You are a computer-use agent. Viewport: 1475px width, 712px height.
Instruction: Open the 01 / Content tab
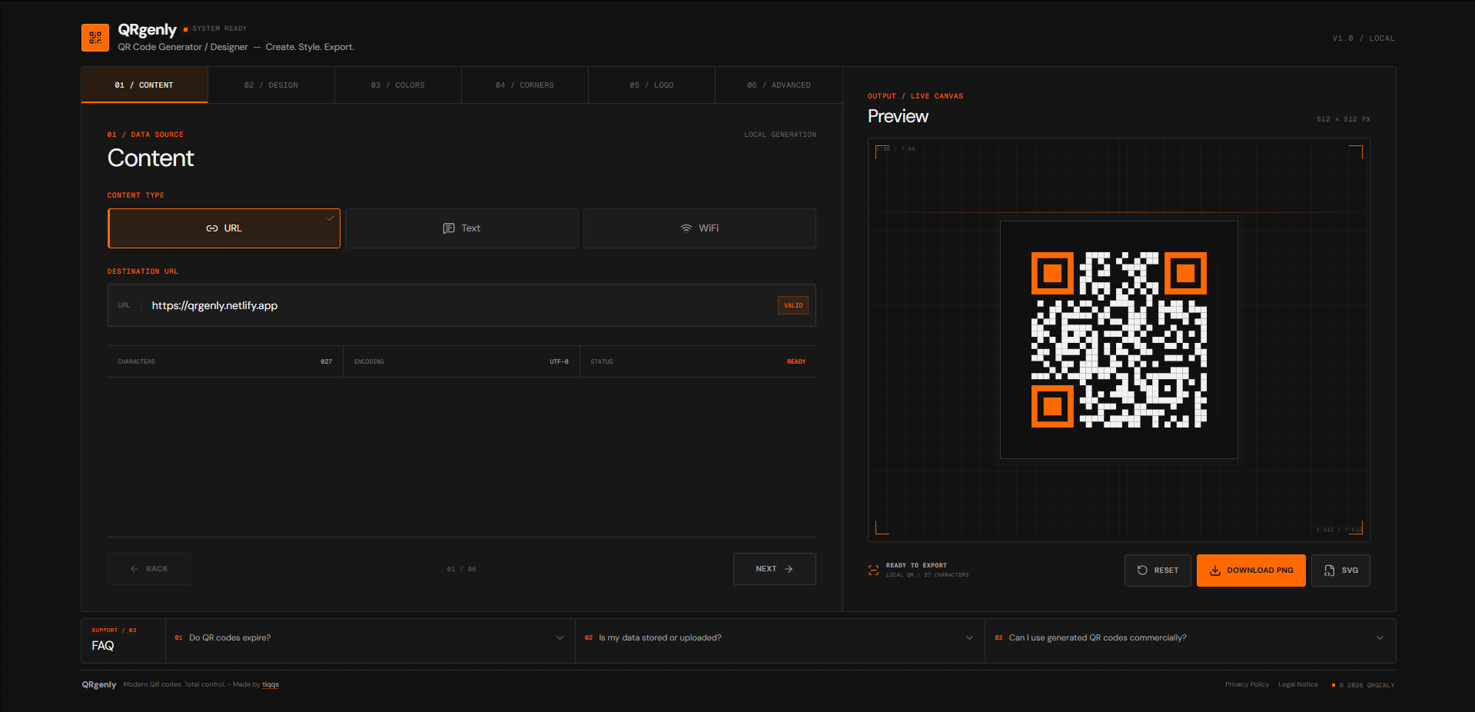coord(145,85)
